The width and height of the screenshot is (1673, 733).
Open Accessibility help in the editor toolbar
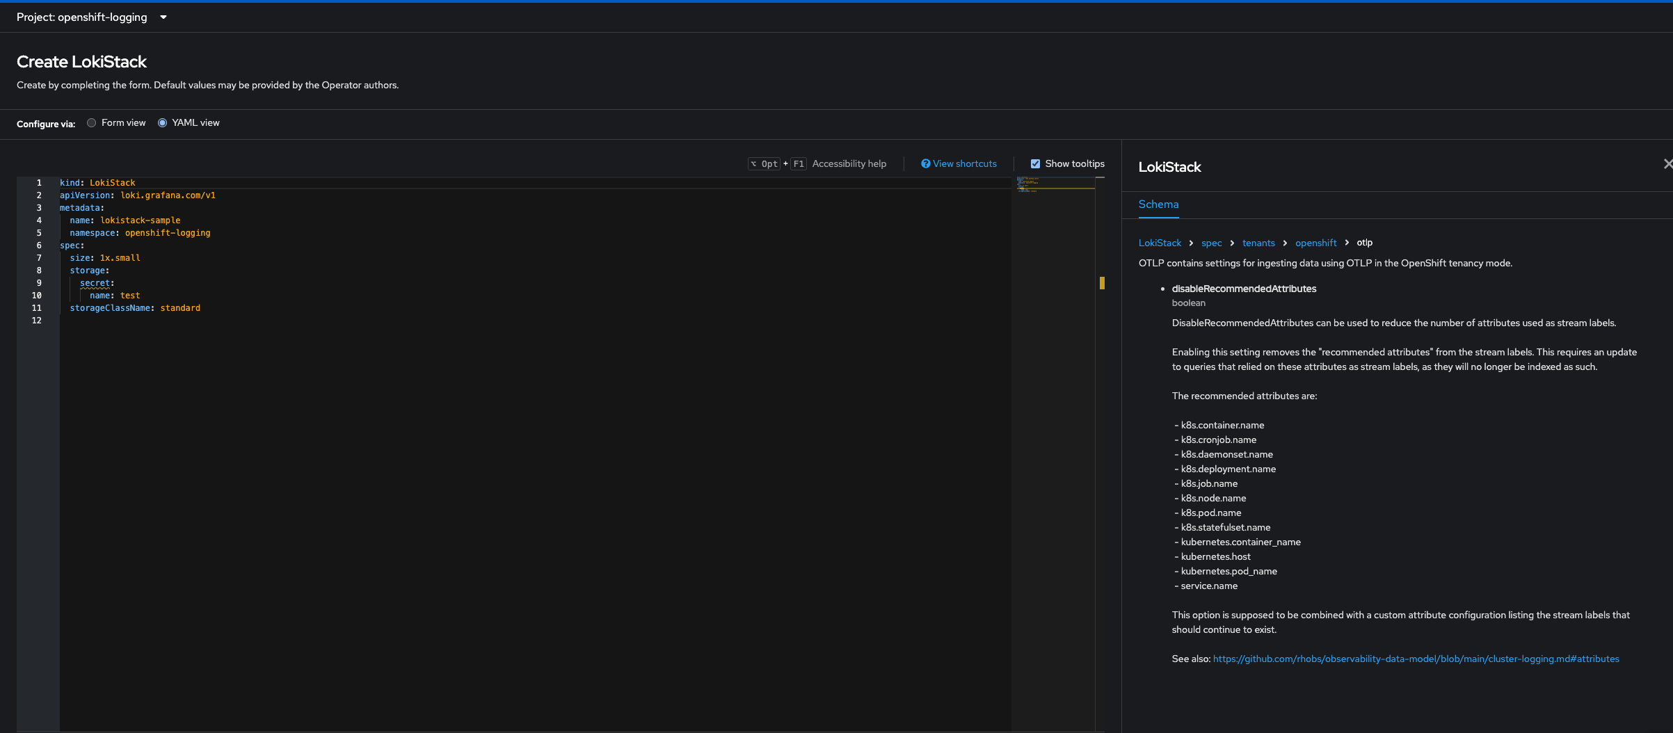click(x=849, y=164)
